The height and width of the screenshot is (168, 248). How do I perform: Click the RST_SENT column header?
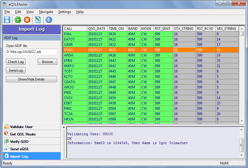tap(163, 29)
